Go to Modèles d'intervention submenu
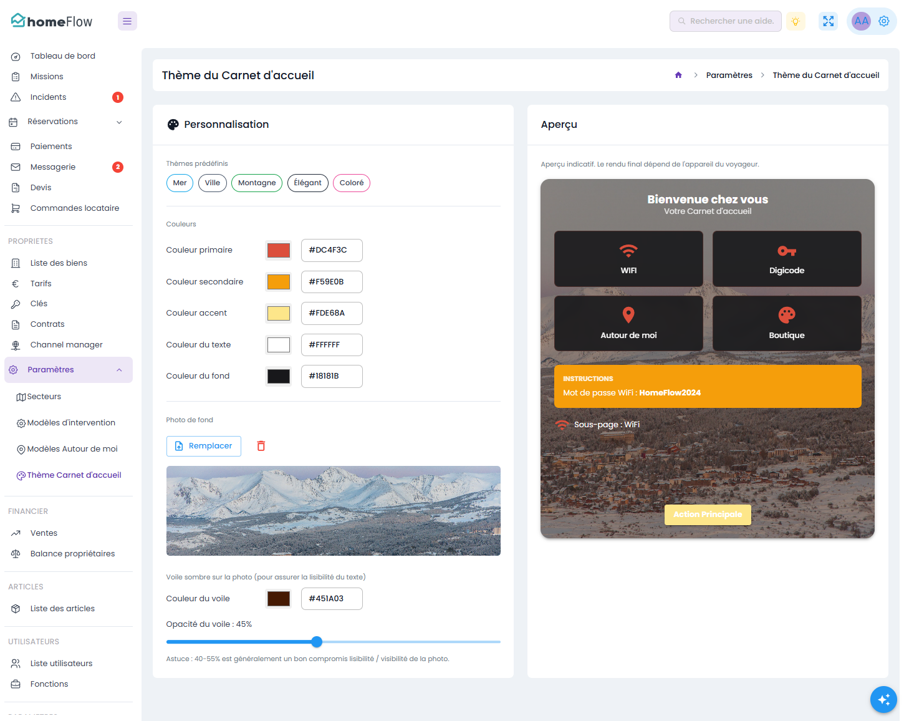This screenshot has width=904, height=721. (71, 423)
